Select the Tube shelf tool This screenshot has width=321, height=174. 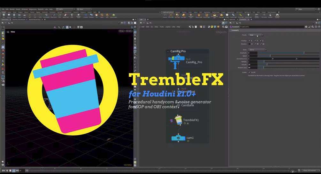pyautogui.click(x=14, y=16)
